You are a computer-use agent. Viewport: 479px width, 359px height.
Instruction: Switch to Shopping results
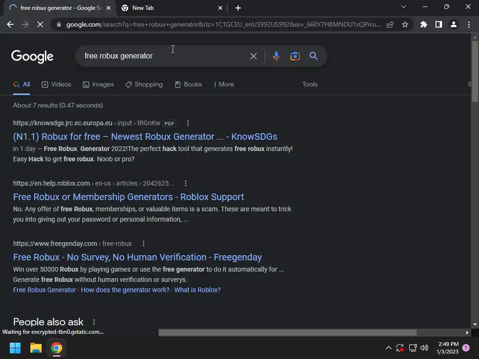click(x=144, y=84)
